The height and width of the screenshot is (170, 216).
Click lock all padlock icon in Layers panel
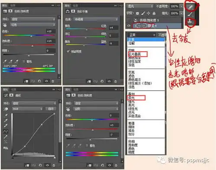pos(154,13)
